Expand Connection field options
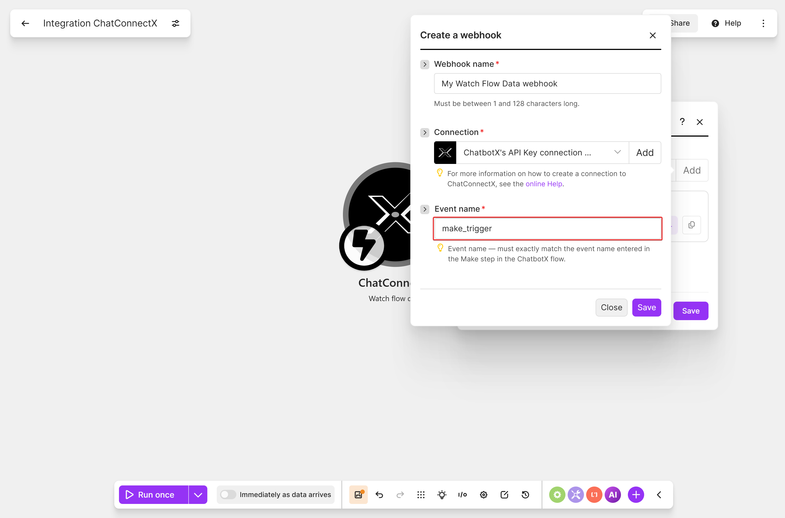Screen dimensions: 785x518 (425, 132)
